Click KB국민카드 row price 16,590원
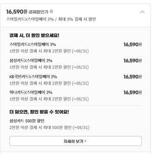Image resolution: width=155 pixels, height=155 pixels. pos(133,77)
